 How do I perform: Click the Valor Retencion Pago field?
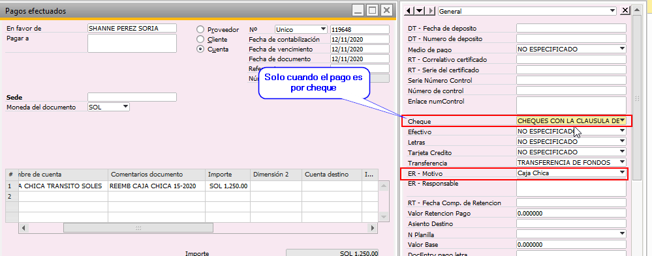571,213
